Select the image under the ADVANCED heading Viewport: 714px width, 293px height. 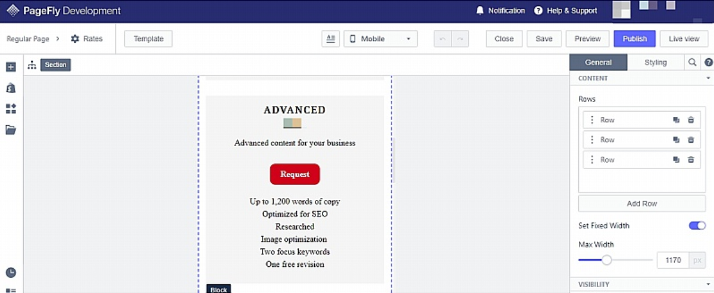pyautogui.click(x=292, y=123)
